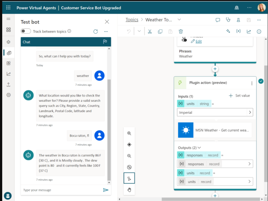
Task: Open the user profile avatar
Action: tap(262, 7)
